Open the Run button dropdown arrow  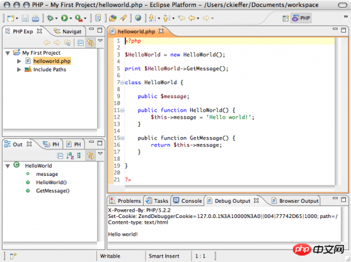(71, 18)
